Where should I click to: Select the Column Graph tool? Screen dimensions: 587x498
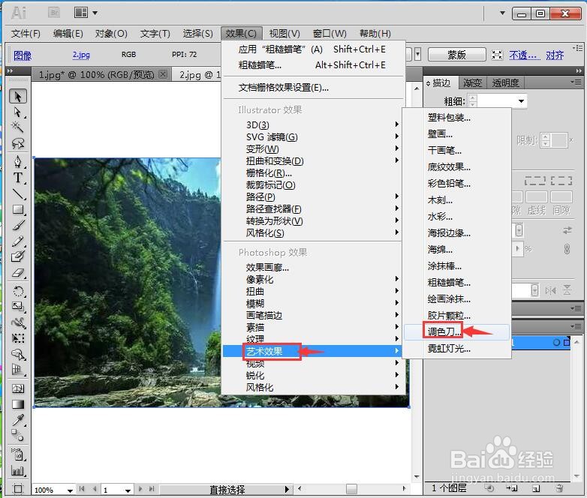point(17,471)
